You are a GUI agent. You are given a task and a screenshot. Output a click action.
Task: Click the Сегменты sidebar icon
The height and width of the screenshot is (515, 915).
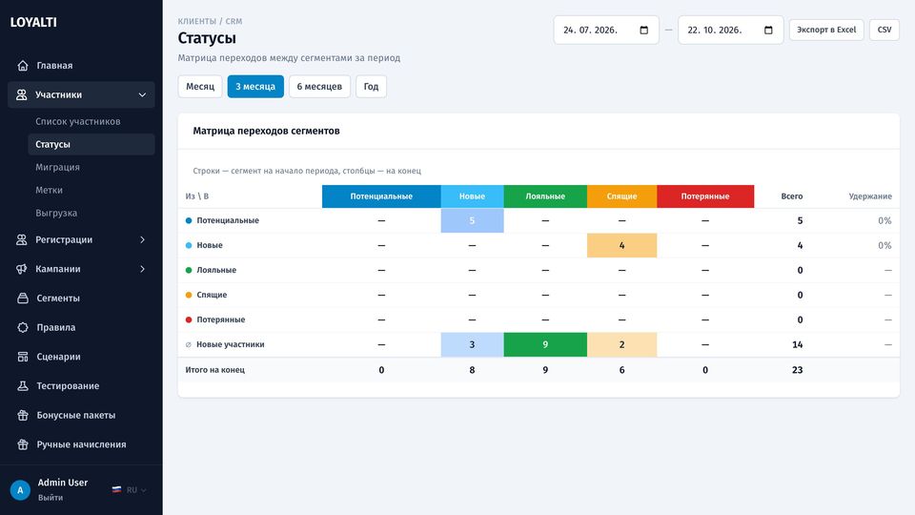23,298
